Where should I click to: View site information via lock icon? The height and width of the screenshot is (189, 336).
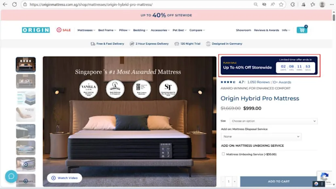pos(25,4)
